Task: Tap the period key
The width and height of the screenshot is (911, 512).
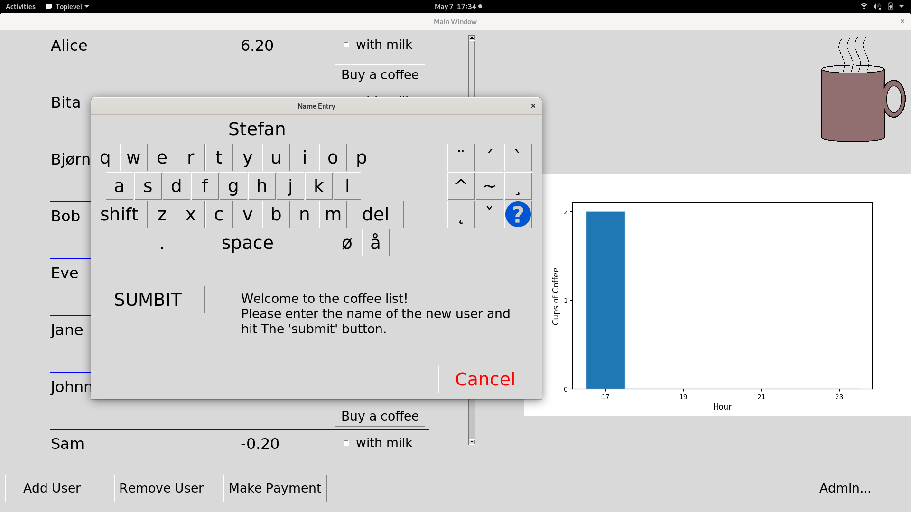Action: [162, 243]
